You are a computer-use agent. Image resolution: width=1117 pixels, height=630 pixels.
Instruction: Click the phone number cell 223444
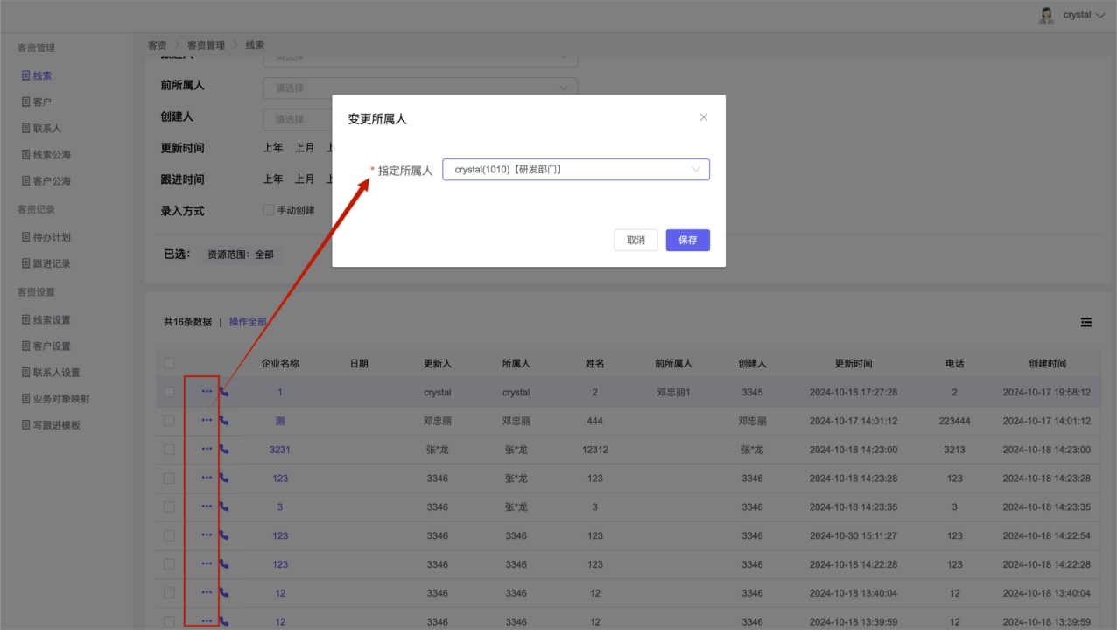954,421
